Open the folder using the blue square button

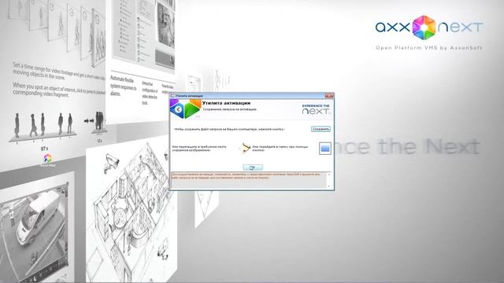click(325, 149)
